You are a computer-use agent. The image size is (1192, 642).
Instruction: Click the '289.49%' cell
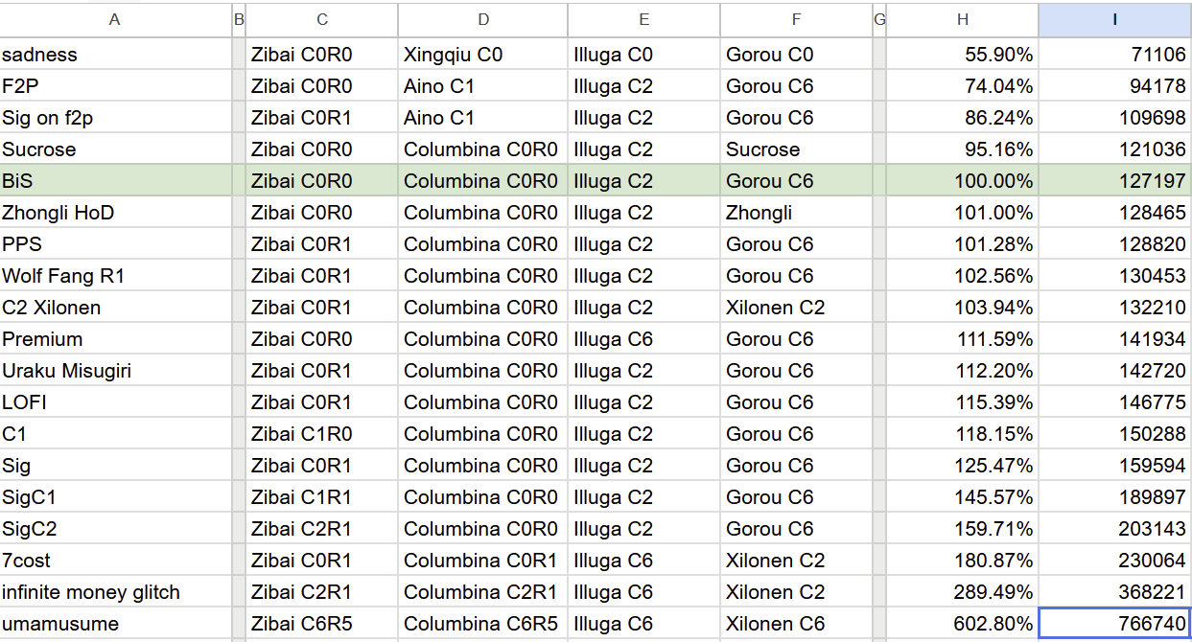pyautogui.click(x=962, y=592)
